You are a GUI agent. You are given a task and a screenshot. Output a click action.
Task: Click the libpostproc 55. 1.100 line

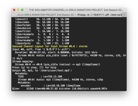coord(42,43)
